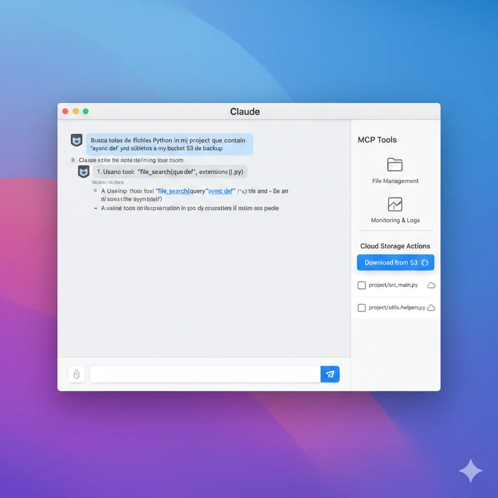Check the project/src_main.py checkbox
The height and width of the screenshot is (498, 498).
362,285
